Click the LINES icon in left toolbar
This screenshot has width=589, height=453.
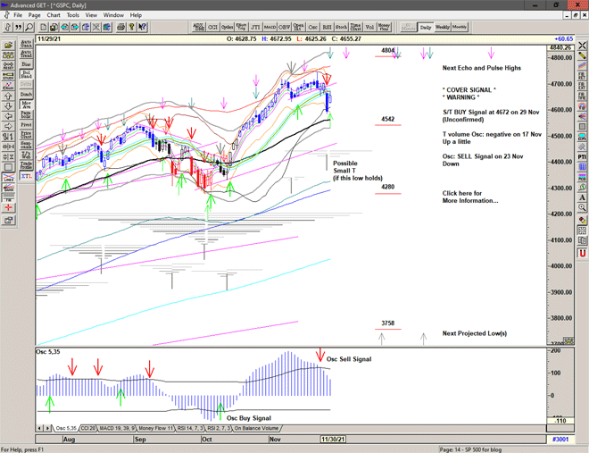(x=8, y=179)
